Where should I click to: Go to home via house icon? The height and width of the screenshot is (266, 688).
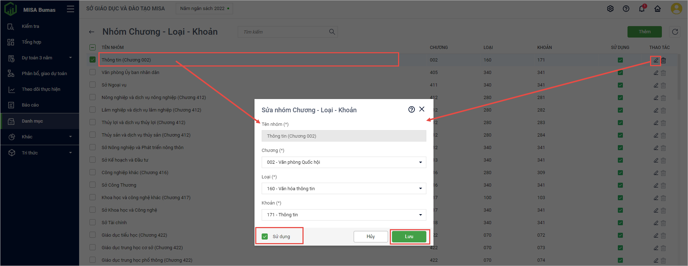[x=658, y=9]
